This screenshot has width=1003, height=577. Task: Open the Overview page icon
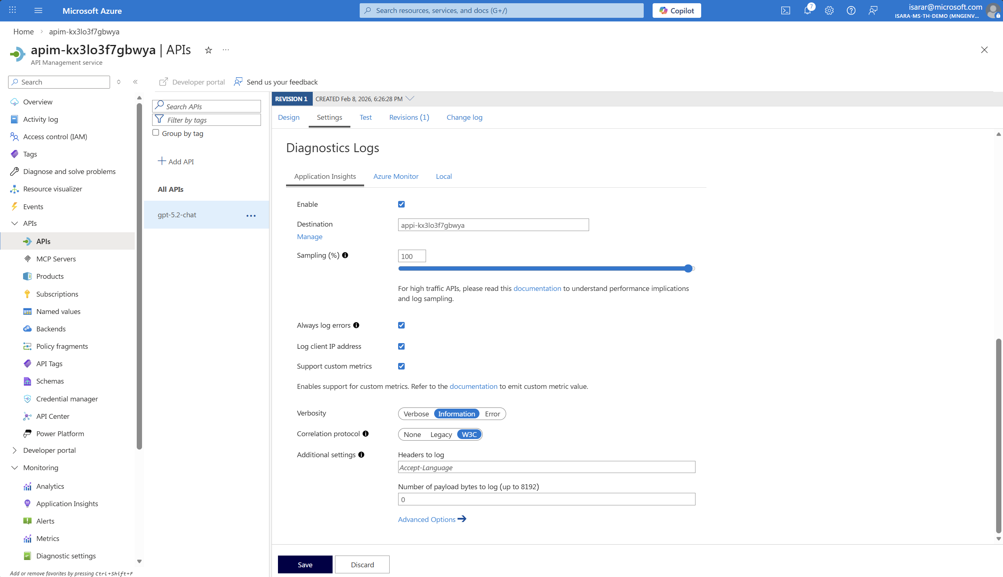(15, 102)
